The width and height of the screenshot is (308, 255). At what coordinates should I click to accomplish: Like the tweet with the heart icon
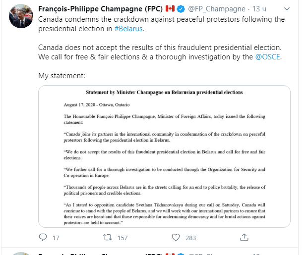coord(176,238)
